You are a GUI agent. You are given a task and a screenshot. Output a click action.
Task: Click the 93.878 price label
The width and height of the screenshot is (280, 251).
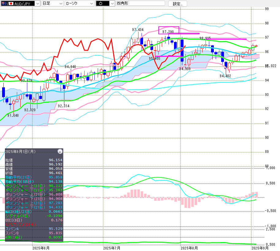(x=26, y=81)
